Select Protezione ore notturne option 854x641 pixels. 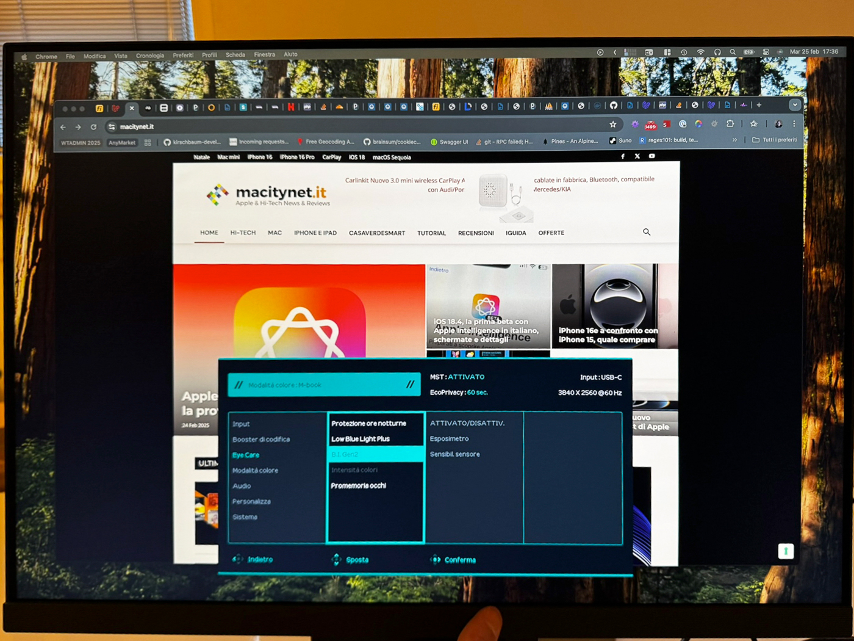[368, 423]
